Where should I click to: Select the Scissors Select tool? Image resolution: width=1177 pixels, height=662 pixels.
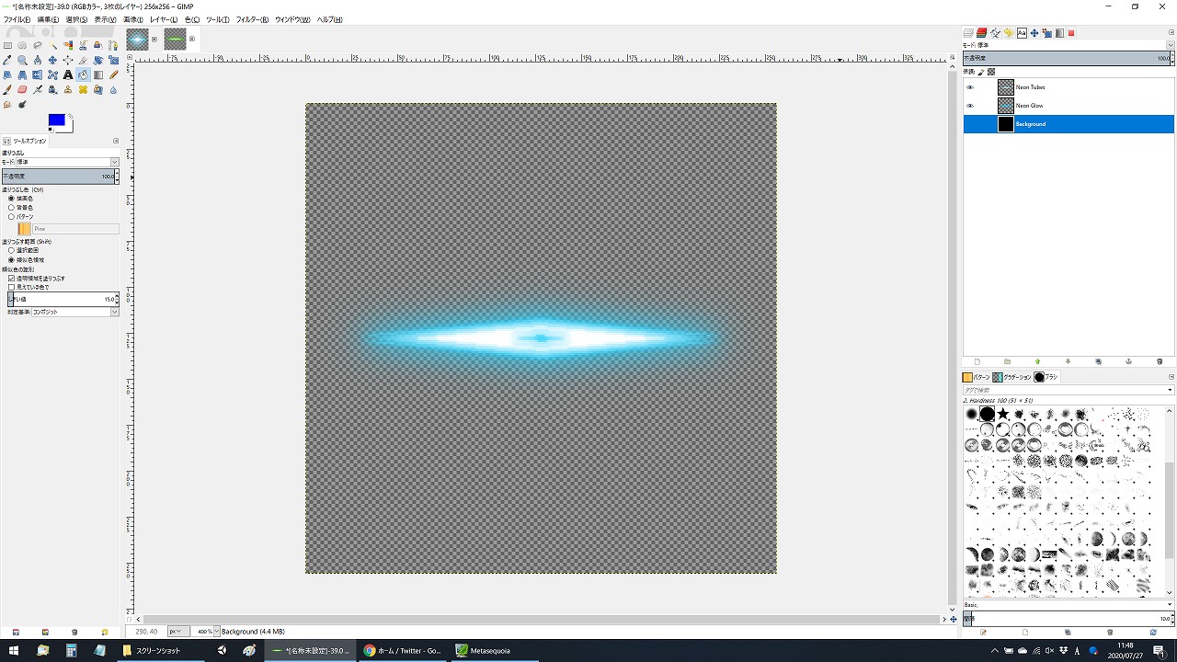83,45
